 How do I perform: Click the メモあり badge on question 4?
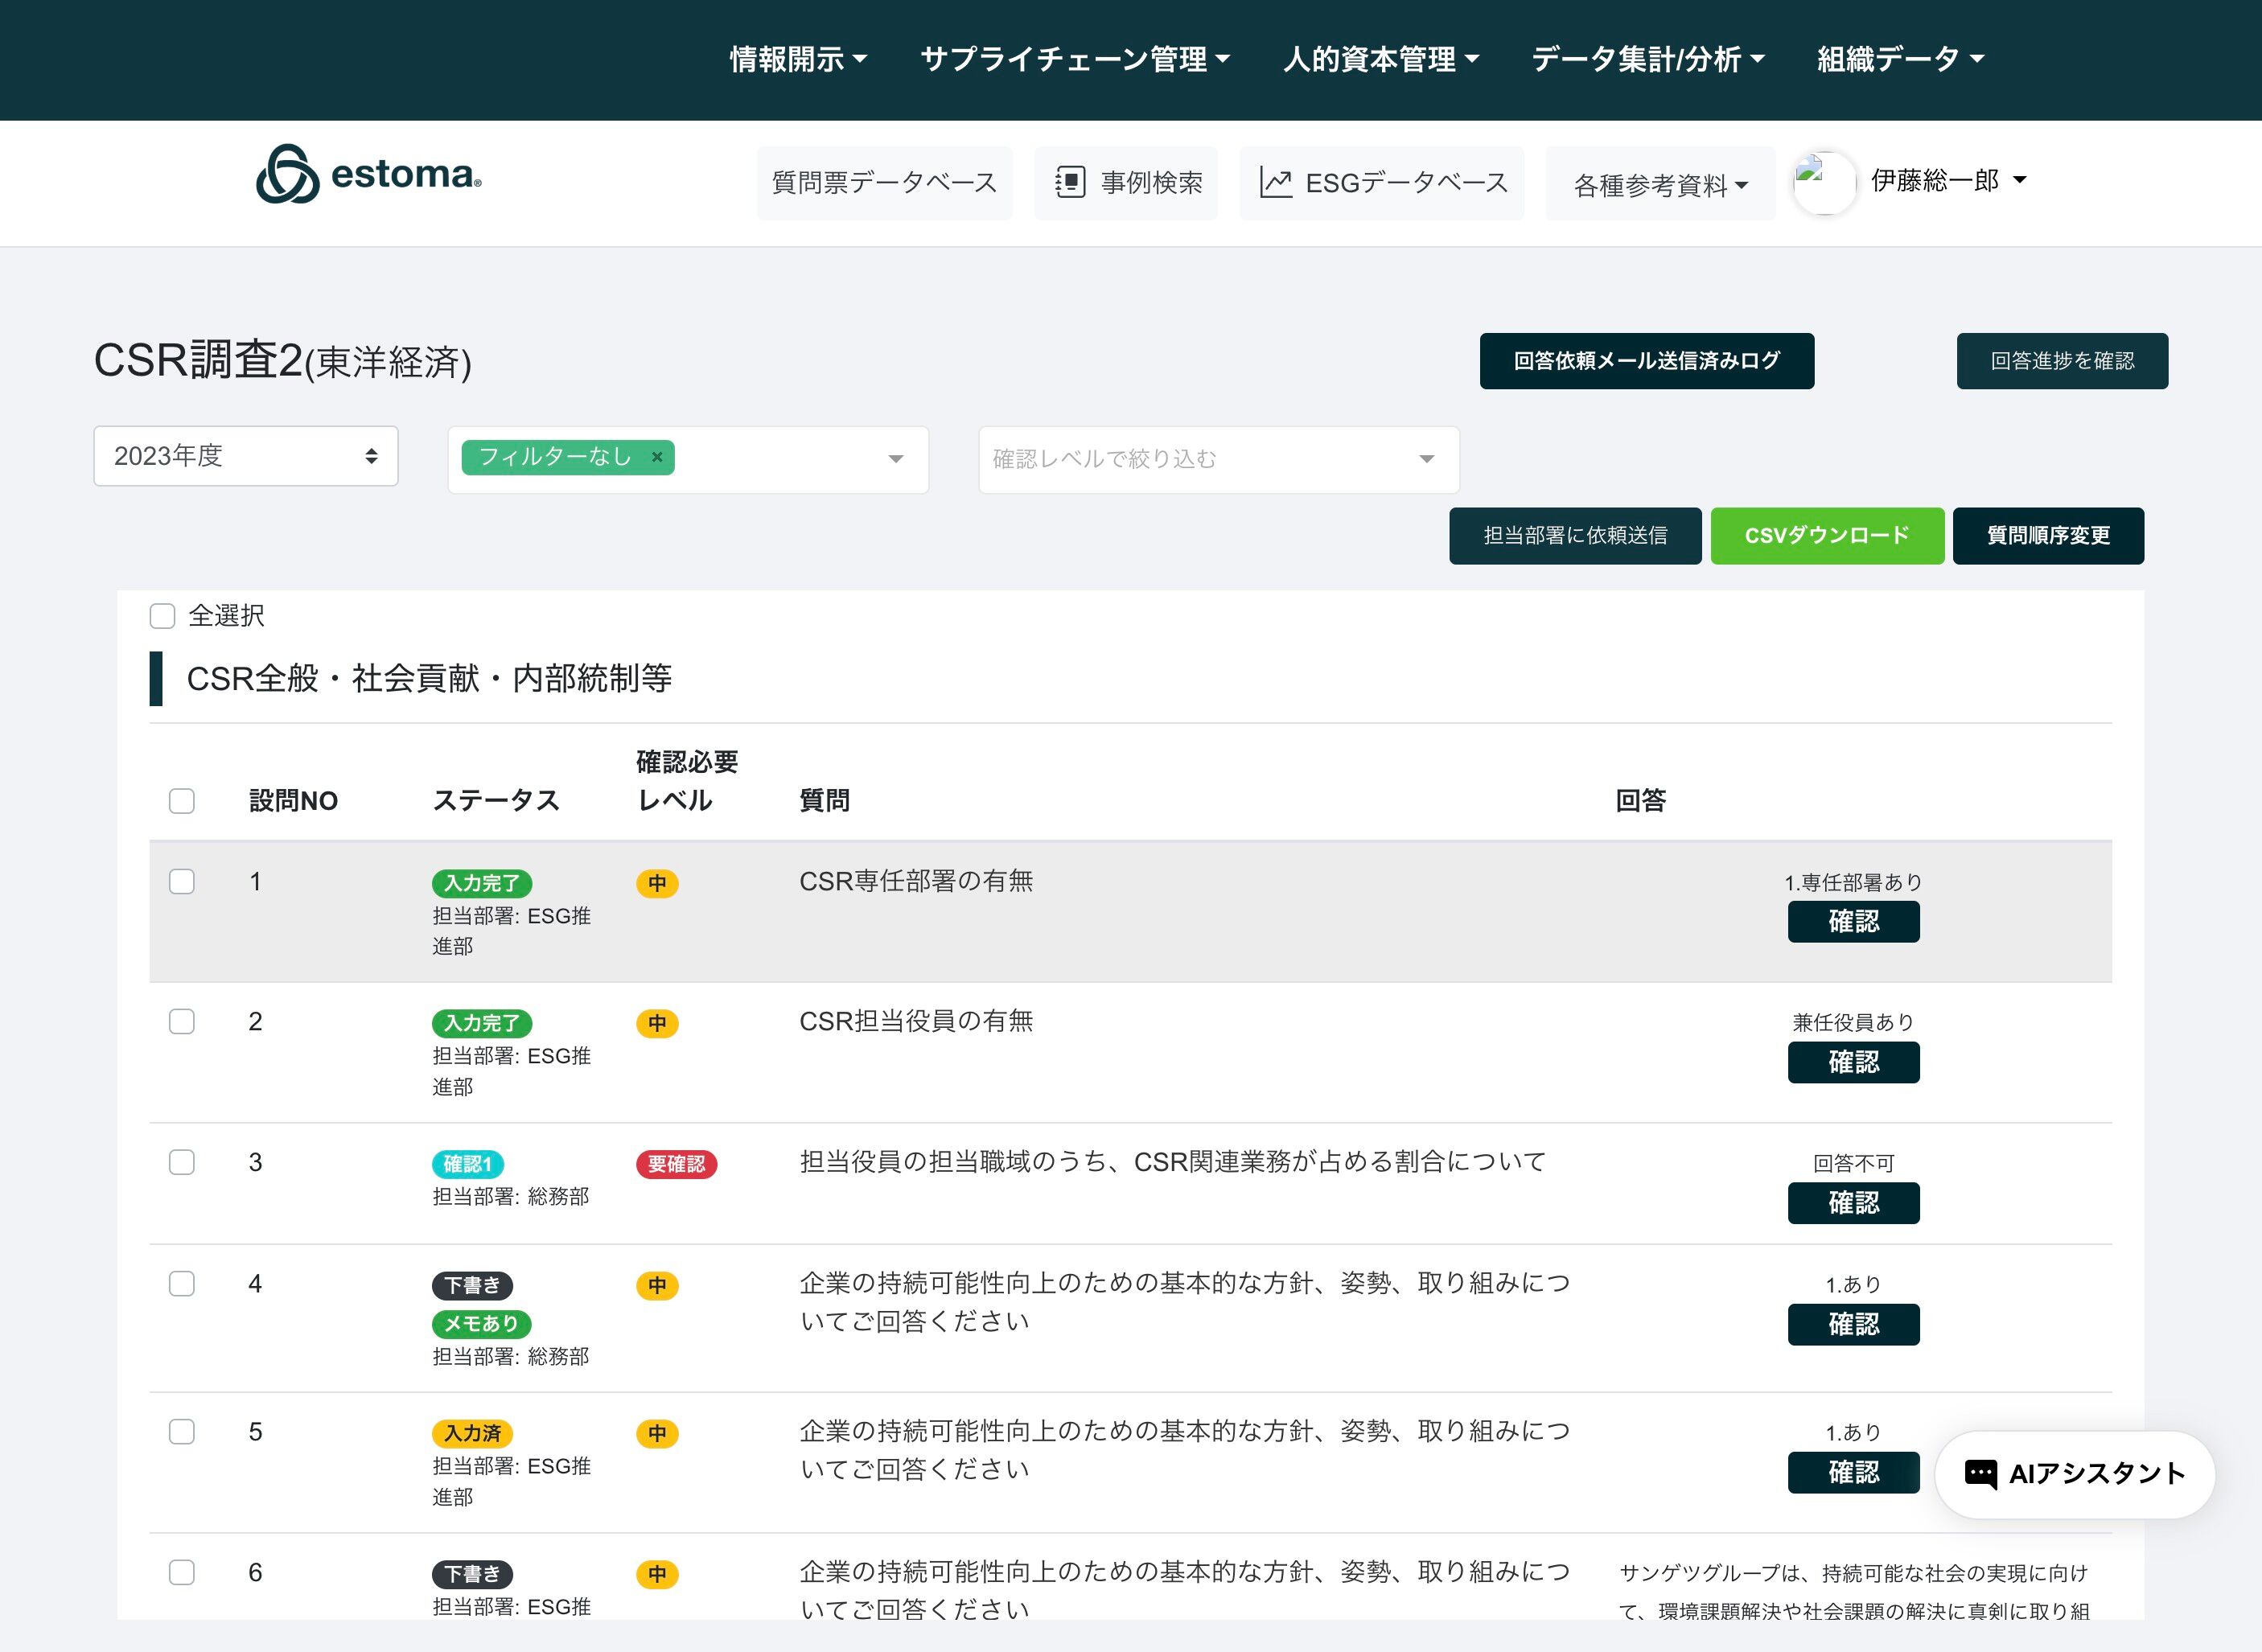(481, 1323)
